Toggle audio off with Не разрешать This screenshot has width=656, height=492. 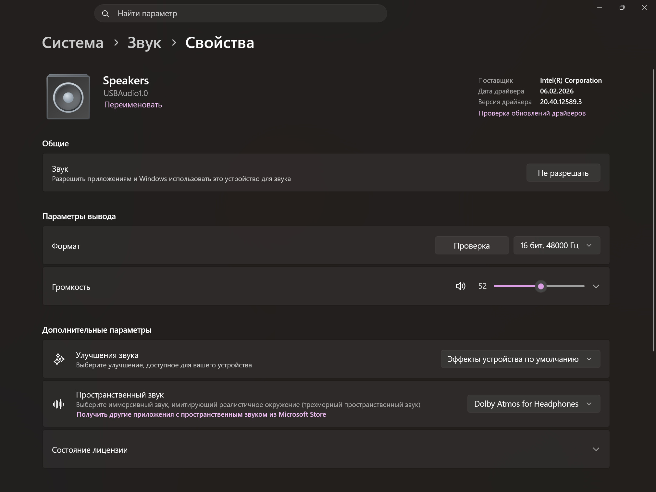click(563, 173)
